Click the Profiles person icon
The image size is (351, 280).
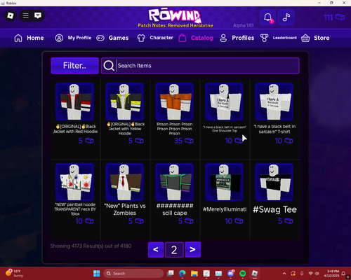(223, 38)
